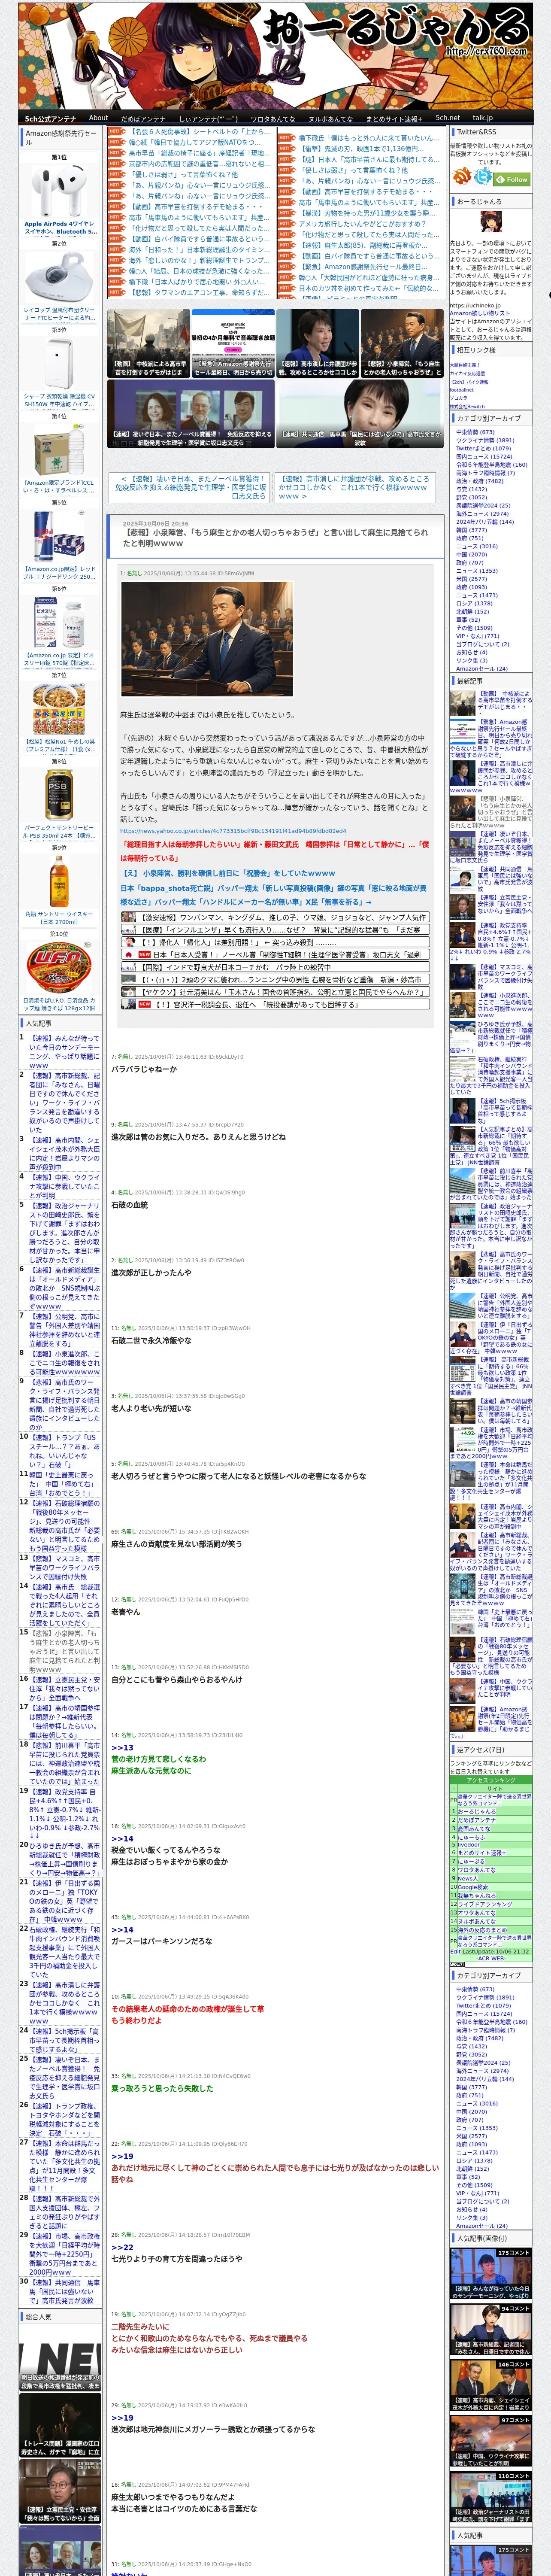Open the 5ch.net menu tab
The height and width of the screenshot is (2576, 551).
(x=447, y=118)
